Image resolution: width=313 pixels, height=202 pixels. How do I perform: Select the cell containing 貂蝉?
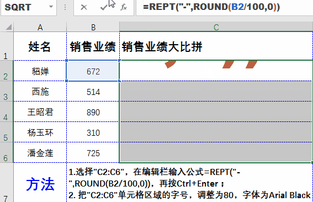pos(40,71)
